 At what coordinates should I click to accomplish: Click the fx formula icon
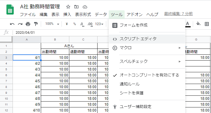click(6, 33)
